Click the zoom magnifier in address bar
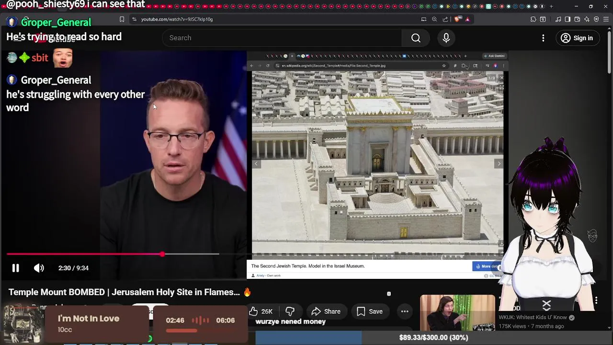 click(x=434, y=19)
